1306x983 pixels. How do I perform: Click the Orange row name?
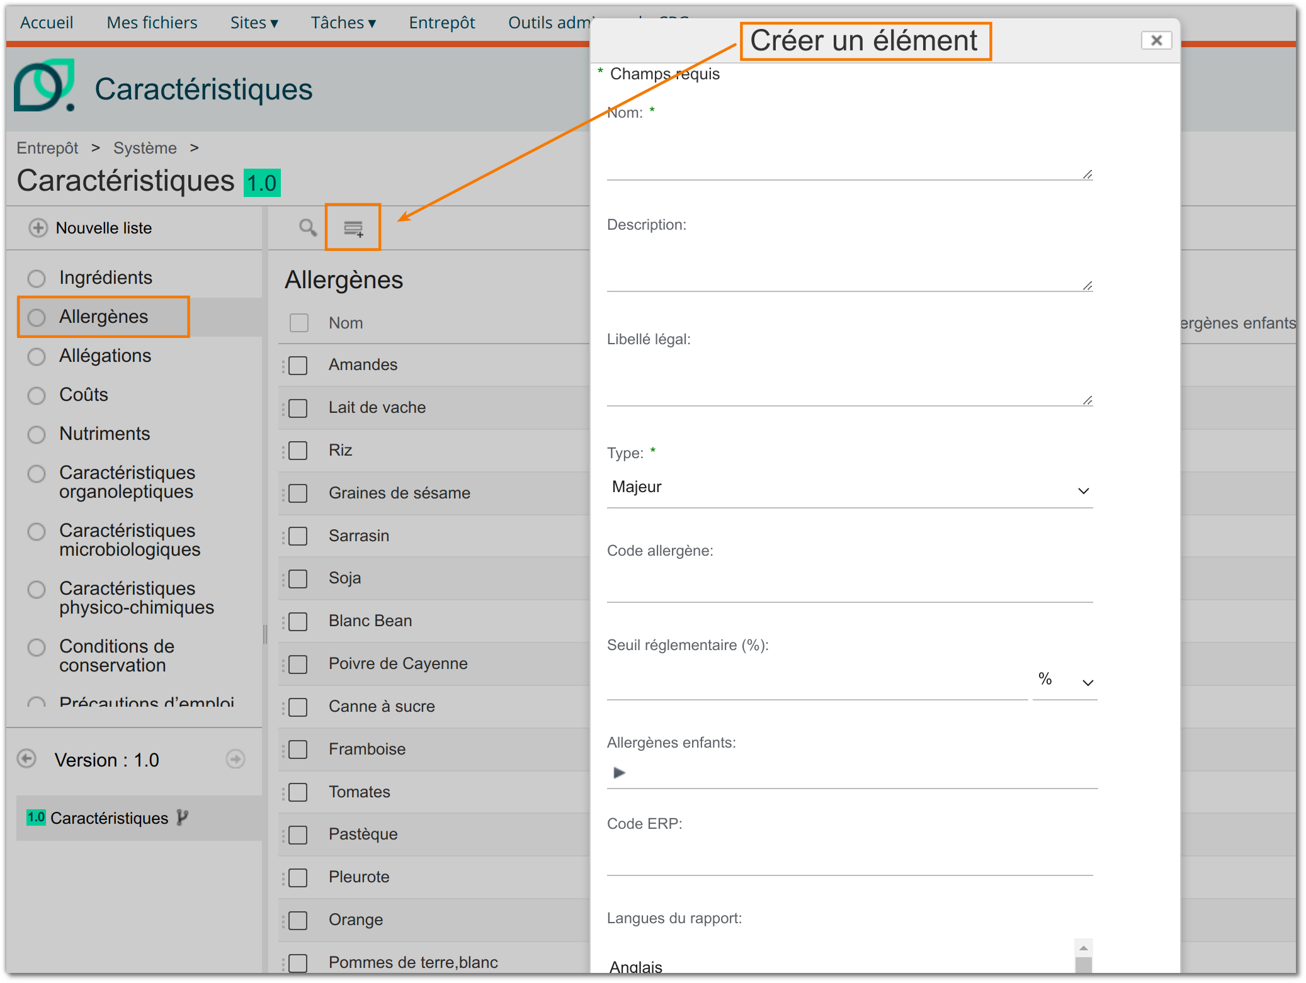(x=356, y=920)
